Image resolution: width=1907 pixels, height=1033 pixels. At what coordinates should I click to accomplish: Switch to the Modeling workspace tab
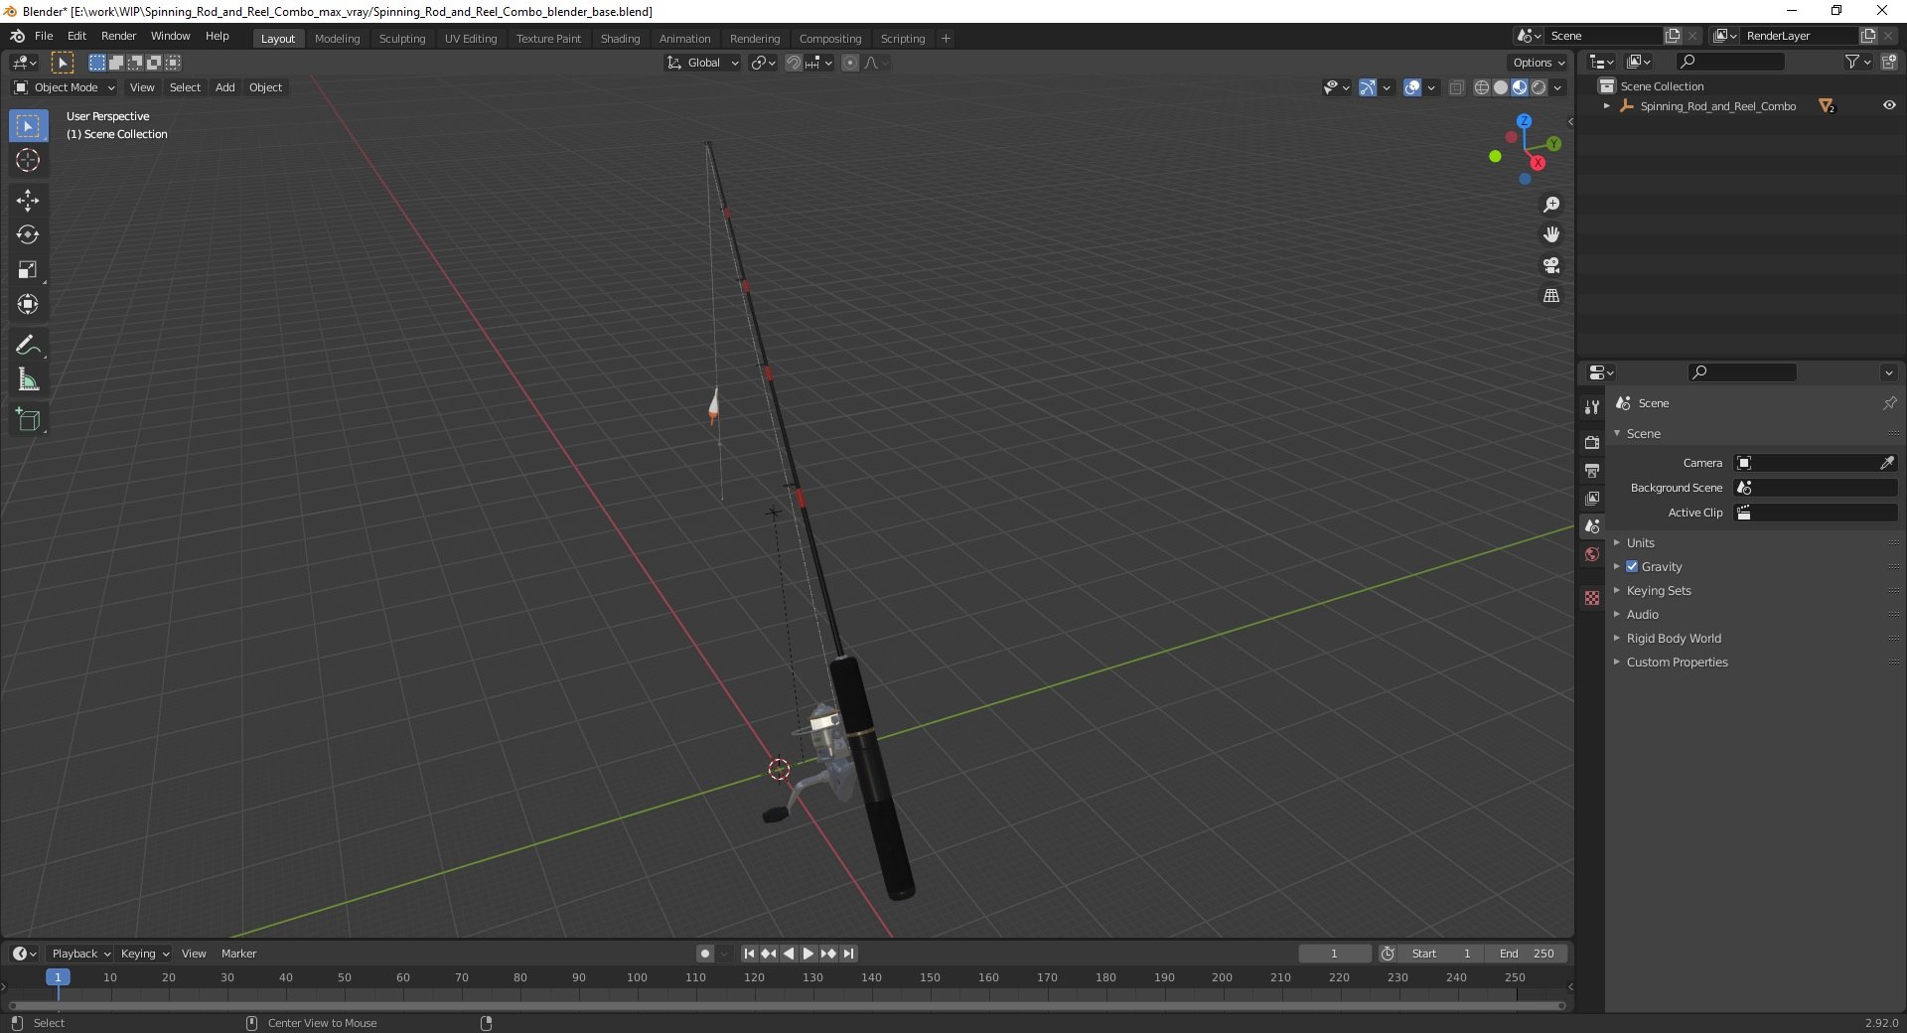(x=337, y=39)
